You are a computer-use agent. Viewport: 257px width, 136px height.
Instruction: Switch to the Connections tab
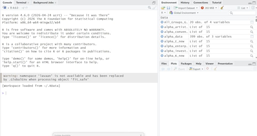201,3
